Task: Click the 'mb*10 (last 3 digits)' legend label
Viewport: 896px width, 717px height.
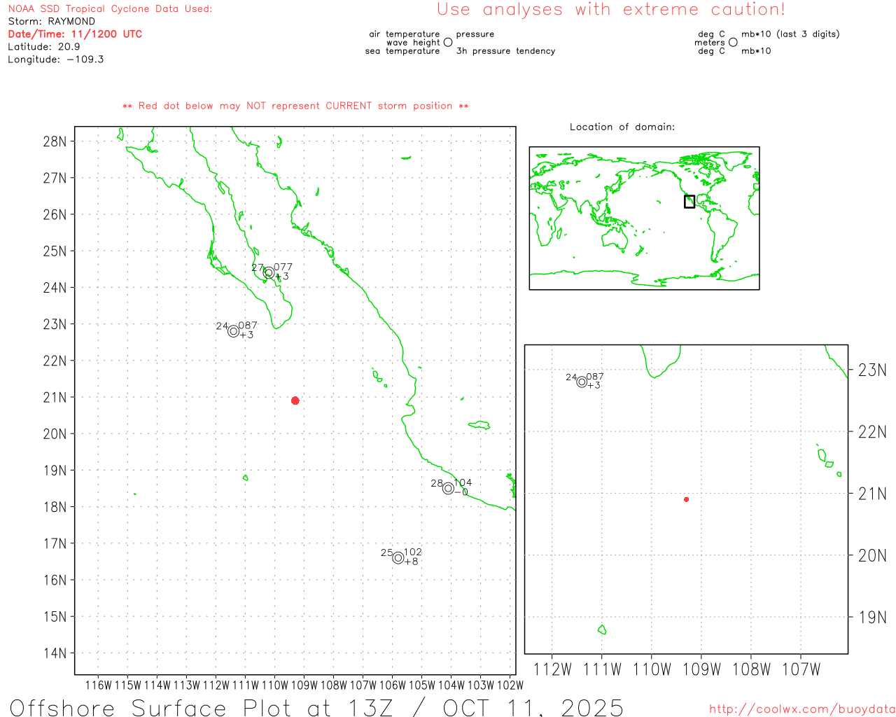Action: pyautogui.click(x=790, y=34)
